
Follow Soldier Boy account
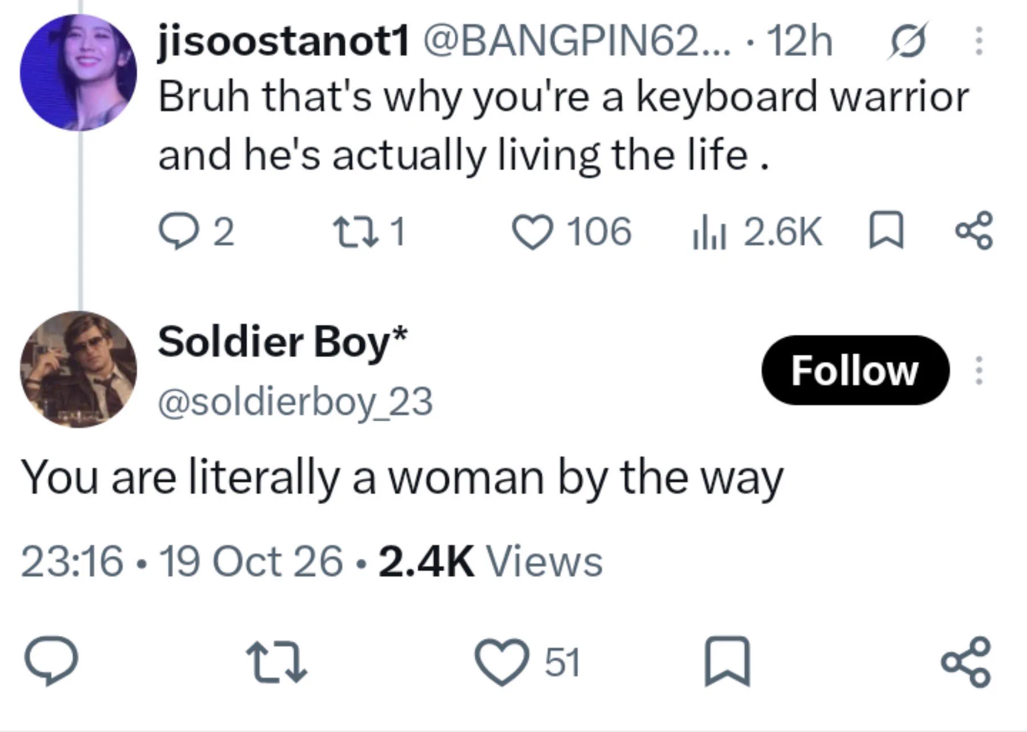point(855,370)
